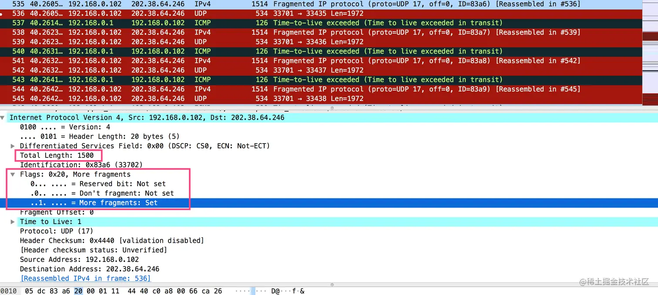Select packet 541 with ID=83a8
The height and width of the screenshot is (295, 658).
point(321,61)
